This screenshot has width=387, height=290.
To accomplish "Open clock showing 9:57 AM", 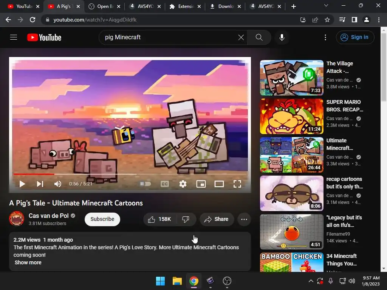I will click(371, 281).
